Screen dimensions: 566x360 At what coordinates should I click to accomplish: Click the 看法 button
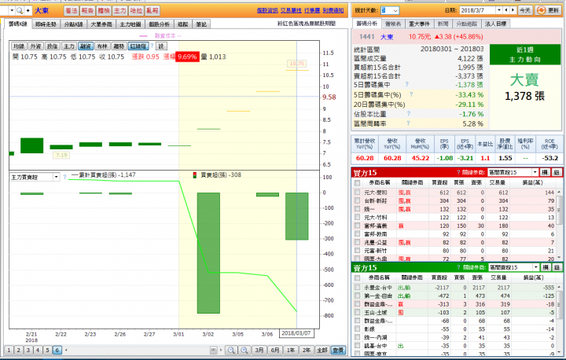click(71, 11)
